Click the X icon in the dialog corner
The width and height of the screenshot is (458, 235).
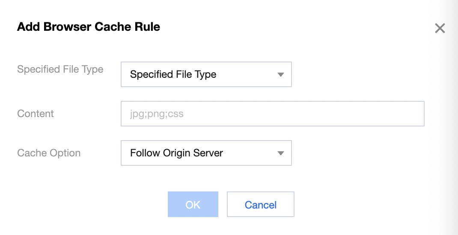click(440, 29)
